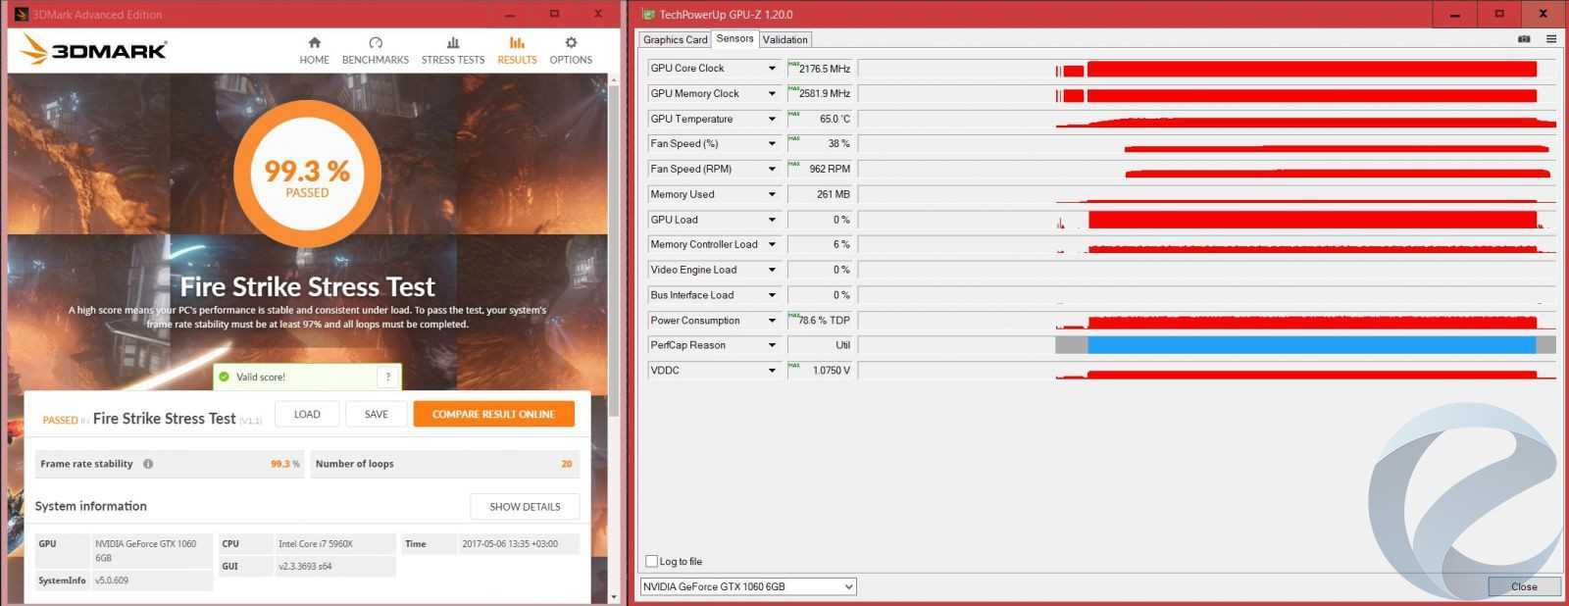Click the valid score help question mark

pos(388,377)
